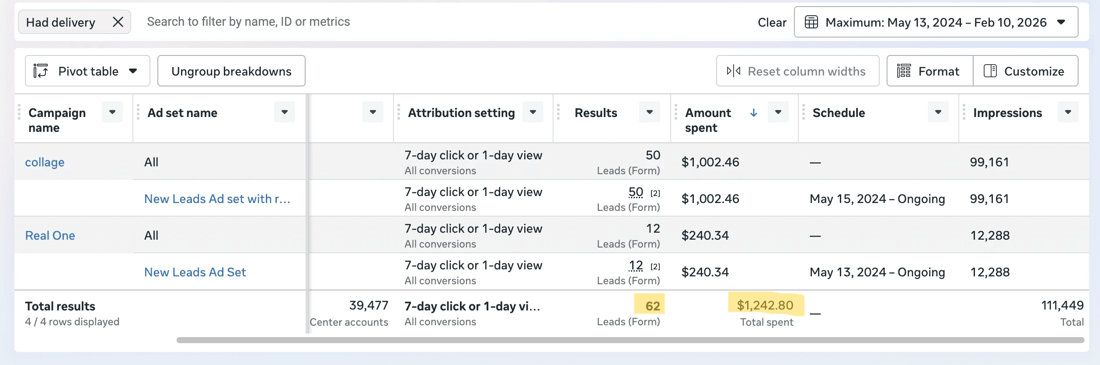Click the Reset column widths icon
1100x365 pixels.
point(733,71)
